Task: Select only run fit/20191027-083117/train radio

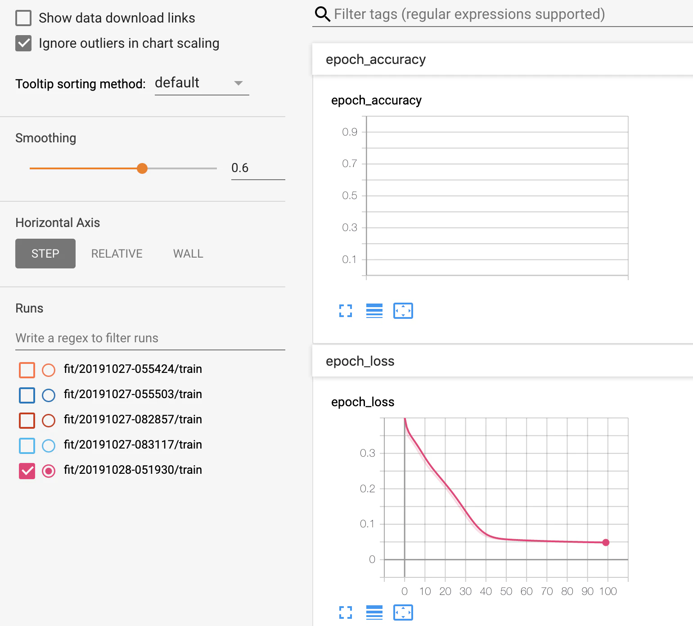Action: (x=49, y=445)
